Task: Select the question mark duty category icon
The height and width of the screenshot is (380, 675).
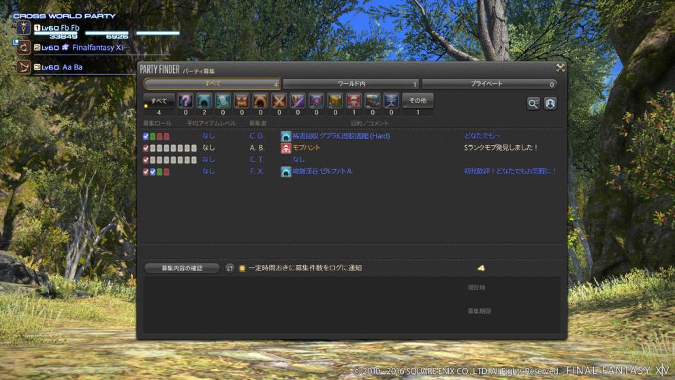Action: pyautogui.click(x=185, y=101)
